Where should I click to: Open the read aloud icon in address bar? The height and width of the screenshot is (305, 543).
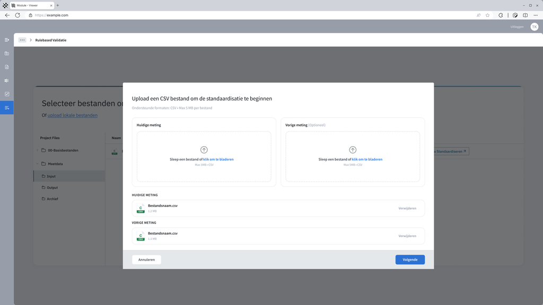pos(479,15)
